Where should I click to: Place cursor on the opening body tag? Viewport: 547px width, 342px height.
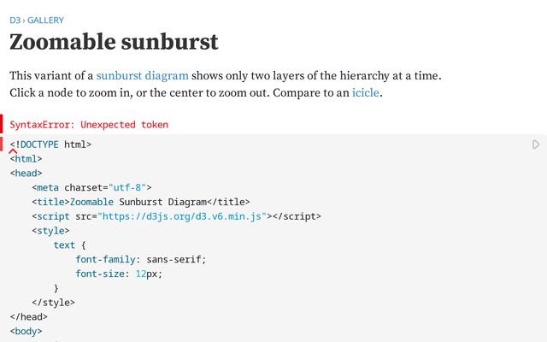click(x=26, y=331)
